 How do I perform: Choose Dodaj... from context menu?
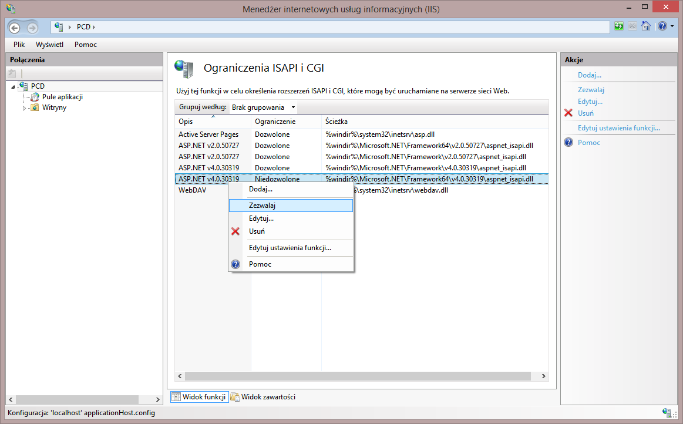tap(291, 189)
